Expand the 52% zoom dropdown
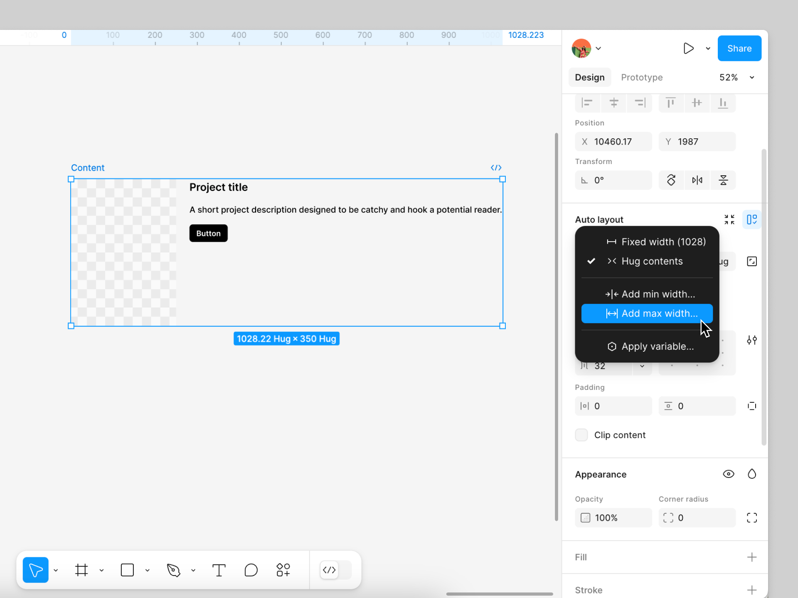Viewport: 798px width, 598px height. coord(751,78)
